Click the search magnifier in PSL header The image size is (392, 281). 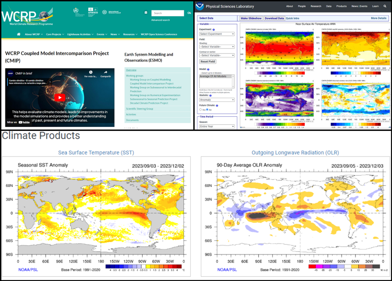tap(385, 6)
